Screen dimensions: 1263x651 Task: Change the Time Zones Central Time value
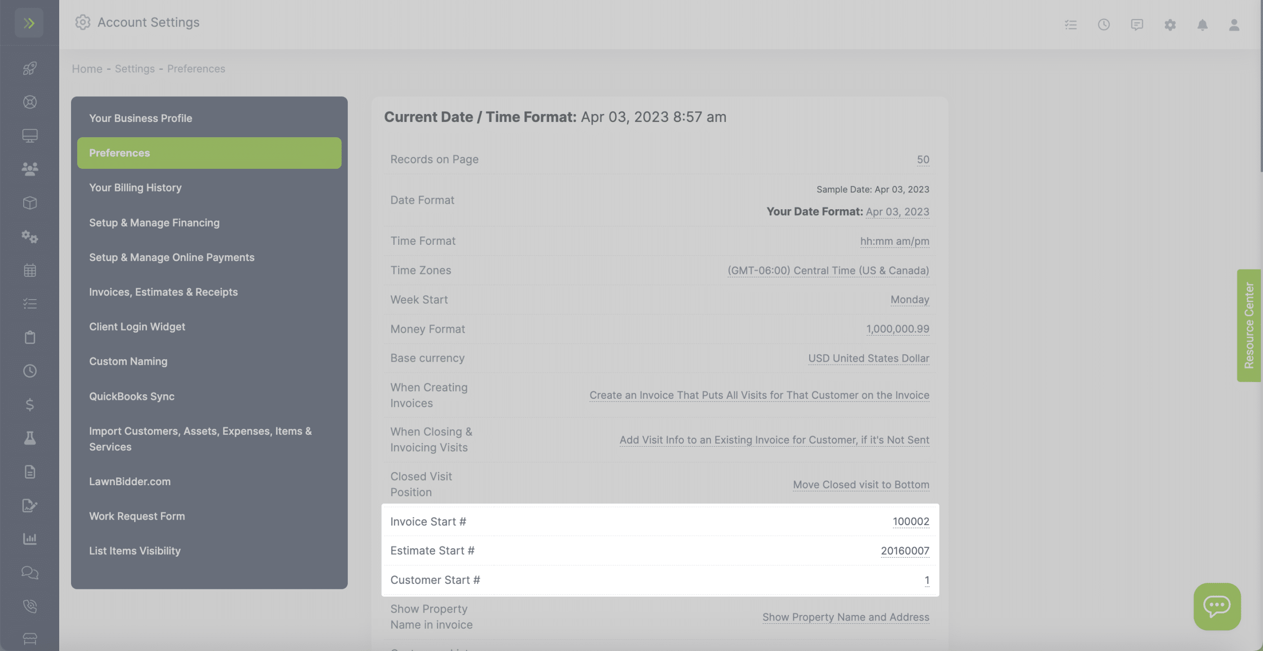[x=828, y=270]
